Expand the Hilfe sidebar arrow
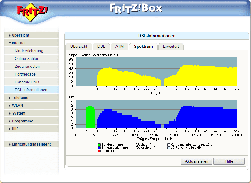 coord(10,129)
